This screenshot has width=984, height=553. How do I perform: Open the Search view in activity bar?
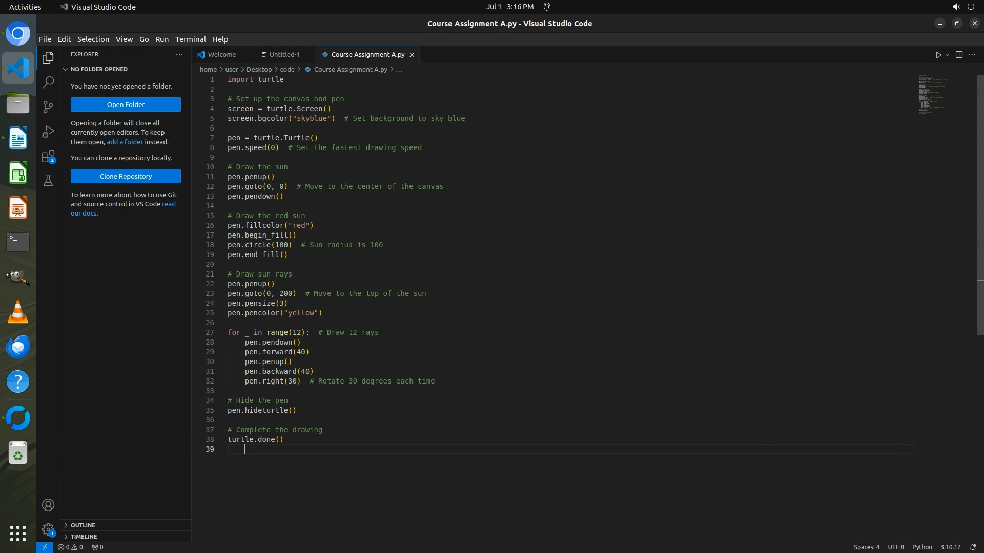coord(48,82)
